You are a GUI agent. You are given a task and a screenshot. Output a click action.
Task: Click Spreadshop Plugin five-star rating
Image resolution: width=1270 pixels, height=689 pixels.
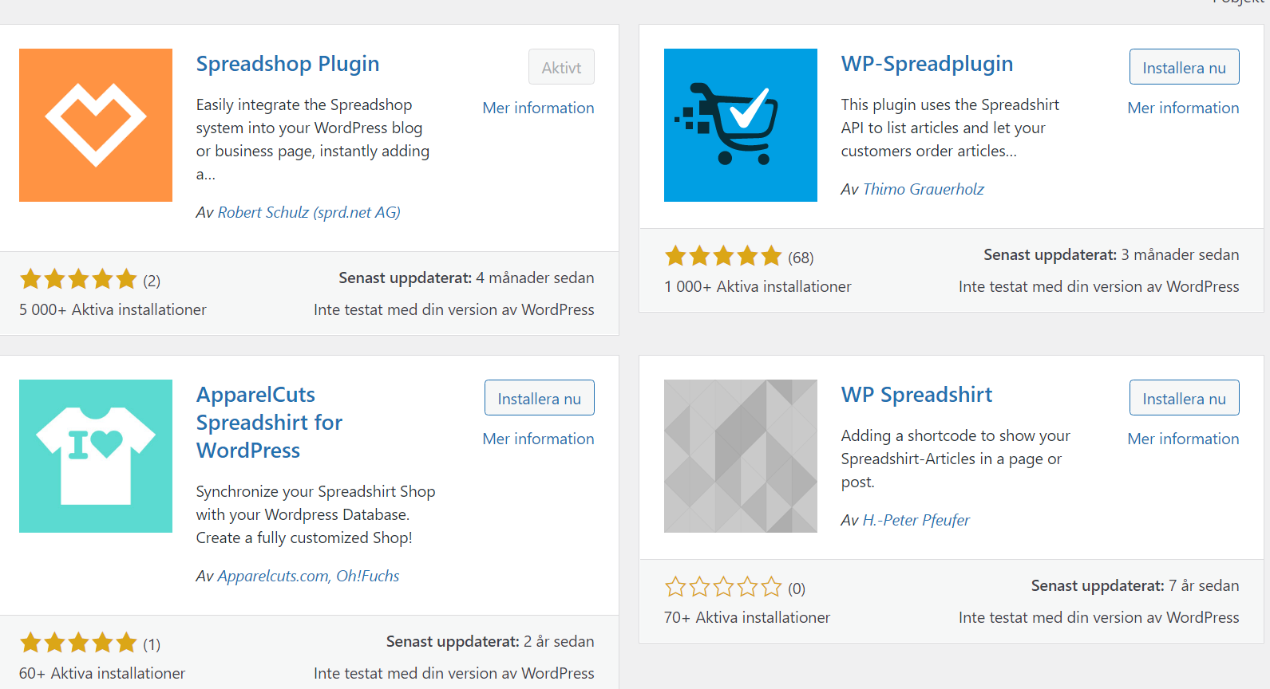78,279
